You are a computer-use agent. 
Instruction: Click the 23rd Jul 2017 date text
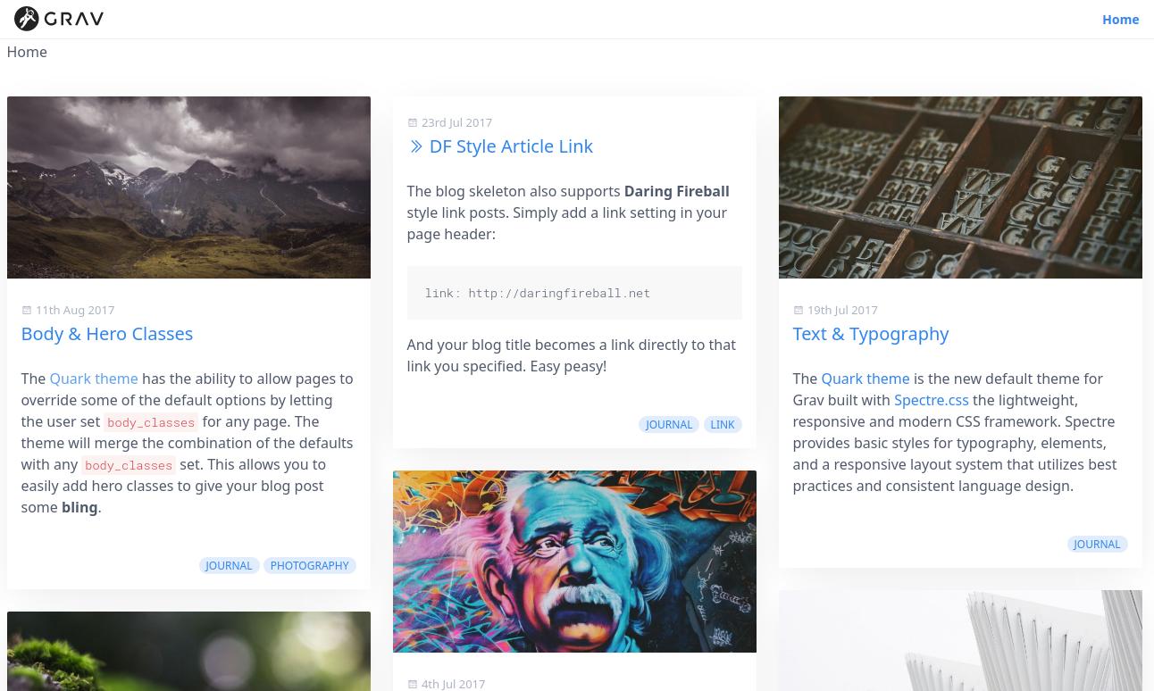[x=456, y=122]
